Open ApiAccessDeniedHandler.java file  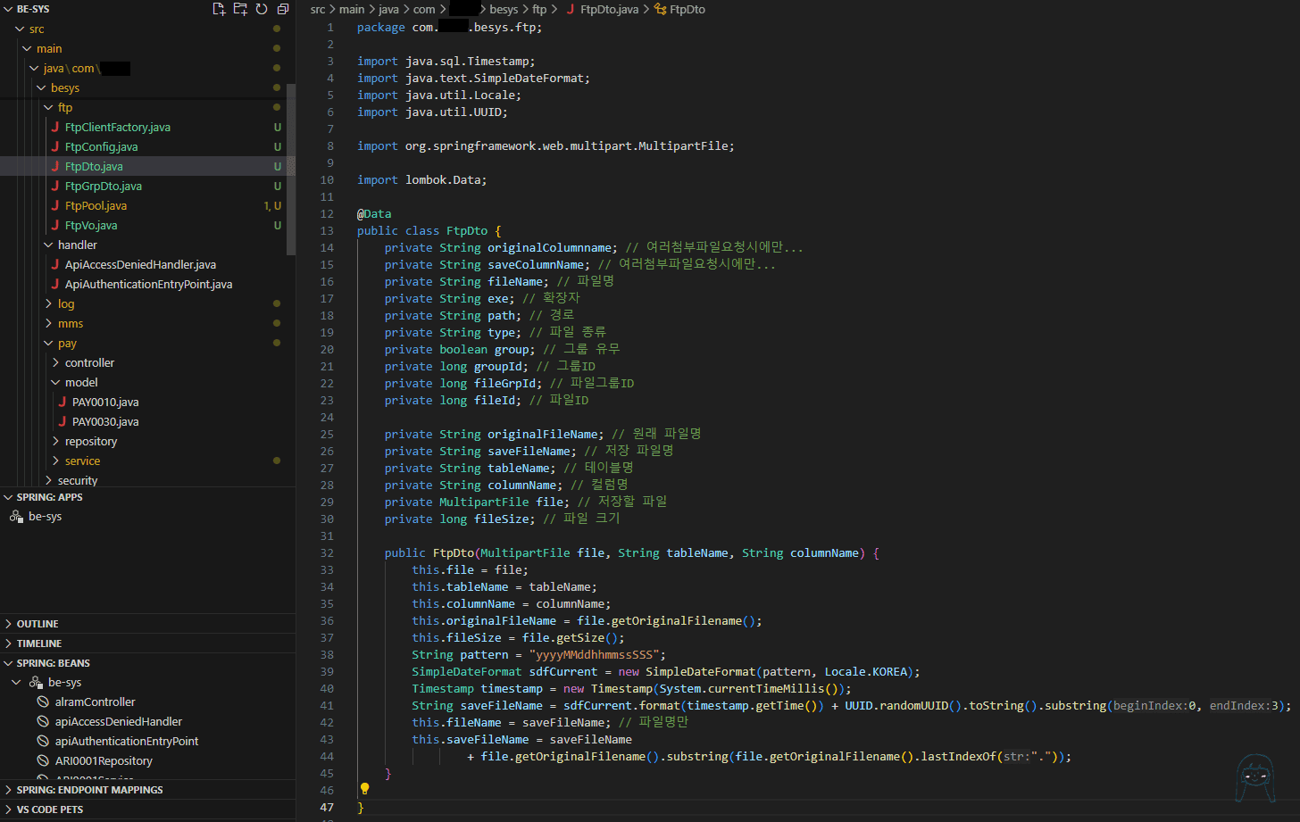140,265
